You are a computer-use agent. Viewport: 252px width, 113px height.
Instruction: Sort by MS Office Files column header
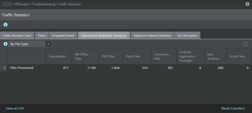coord(85,56)
